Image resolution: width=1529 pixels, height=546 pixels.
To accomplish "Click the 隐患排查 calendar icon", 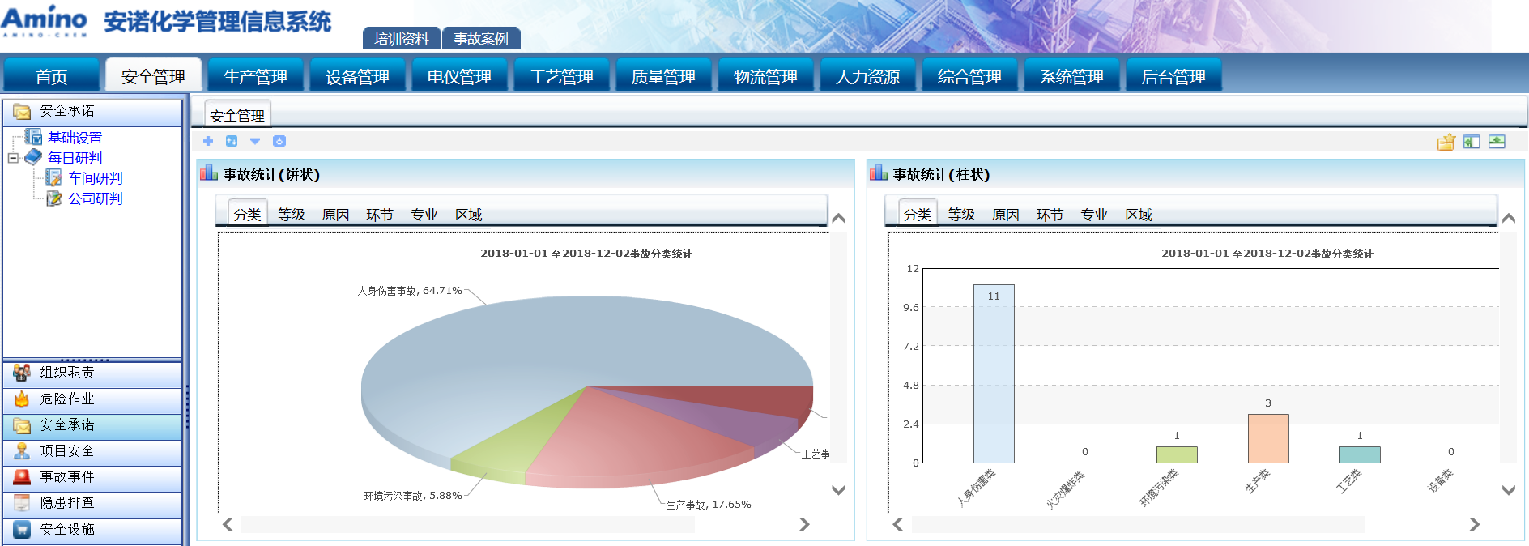I will click(22, 503).
